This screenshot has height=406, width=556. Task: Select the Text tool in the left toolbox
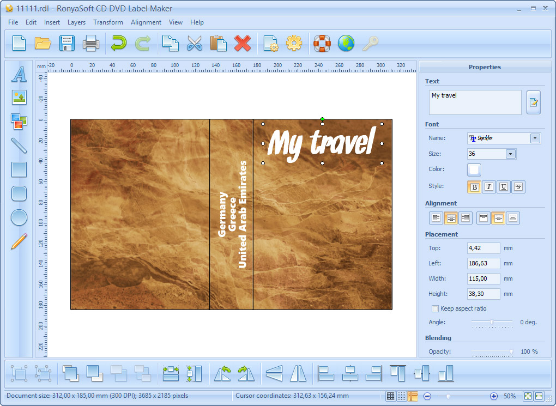pyautogui.click(x=19, y=74)
